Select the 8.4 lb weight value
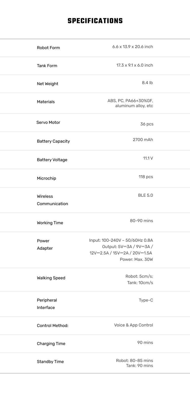Image resolution: width=190 pixels, height=399 pixels. [x=147, y=83]
